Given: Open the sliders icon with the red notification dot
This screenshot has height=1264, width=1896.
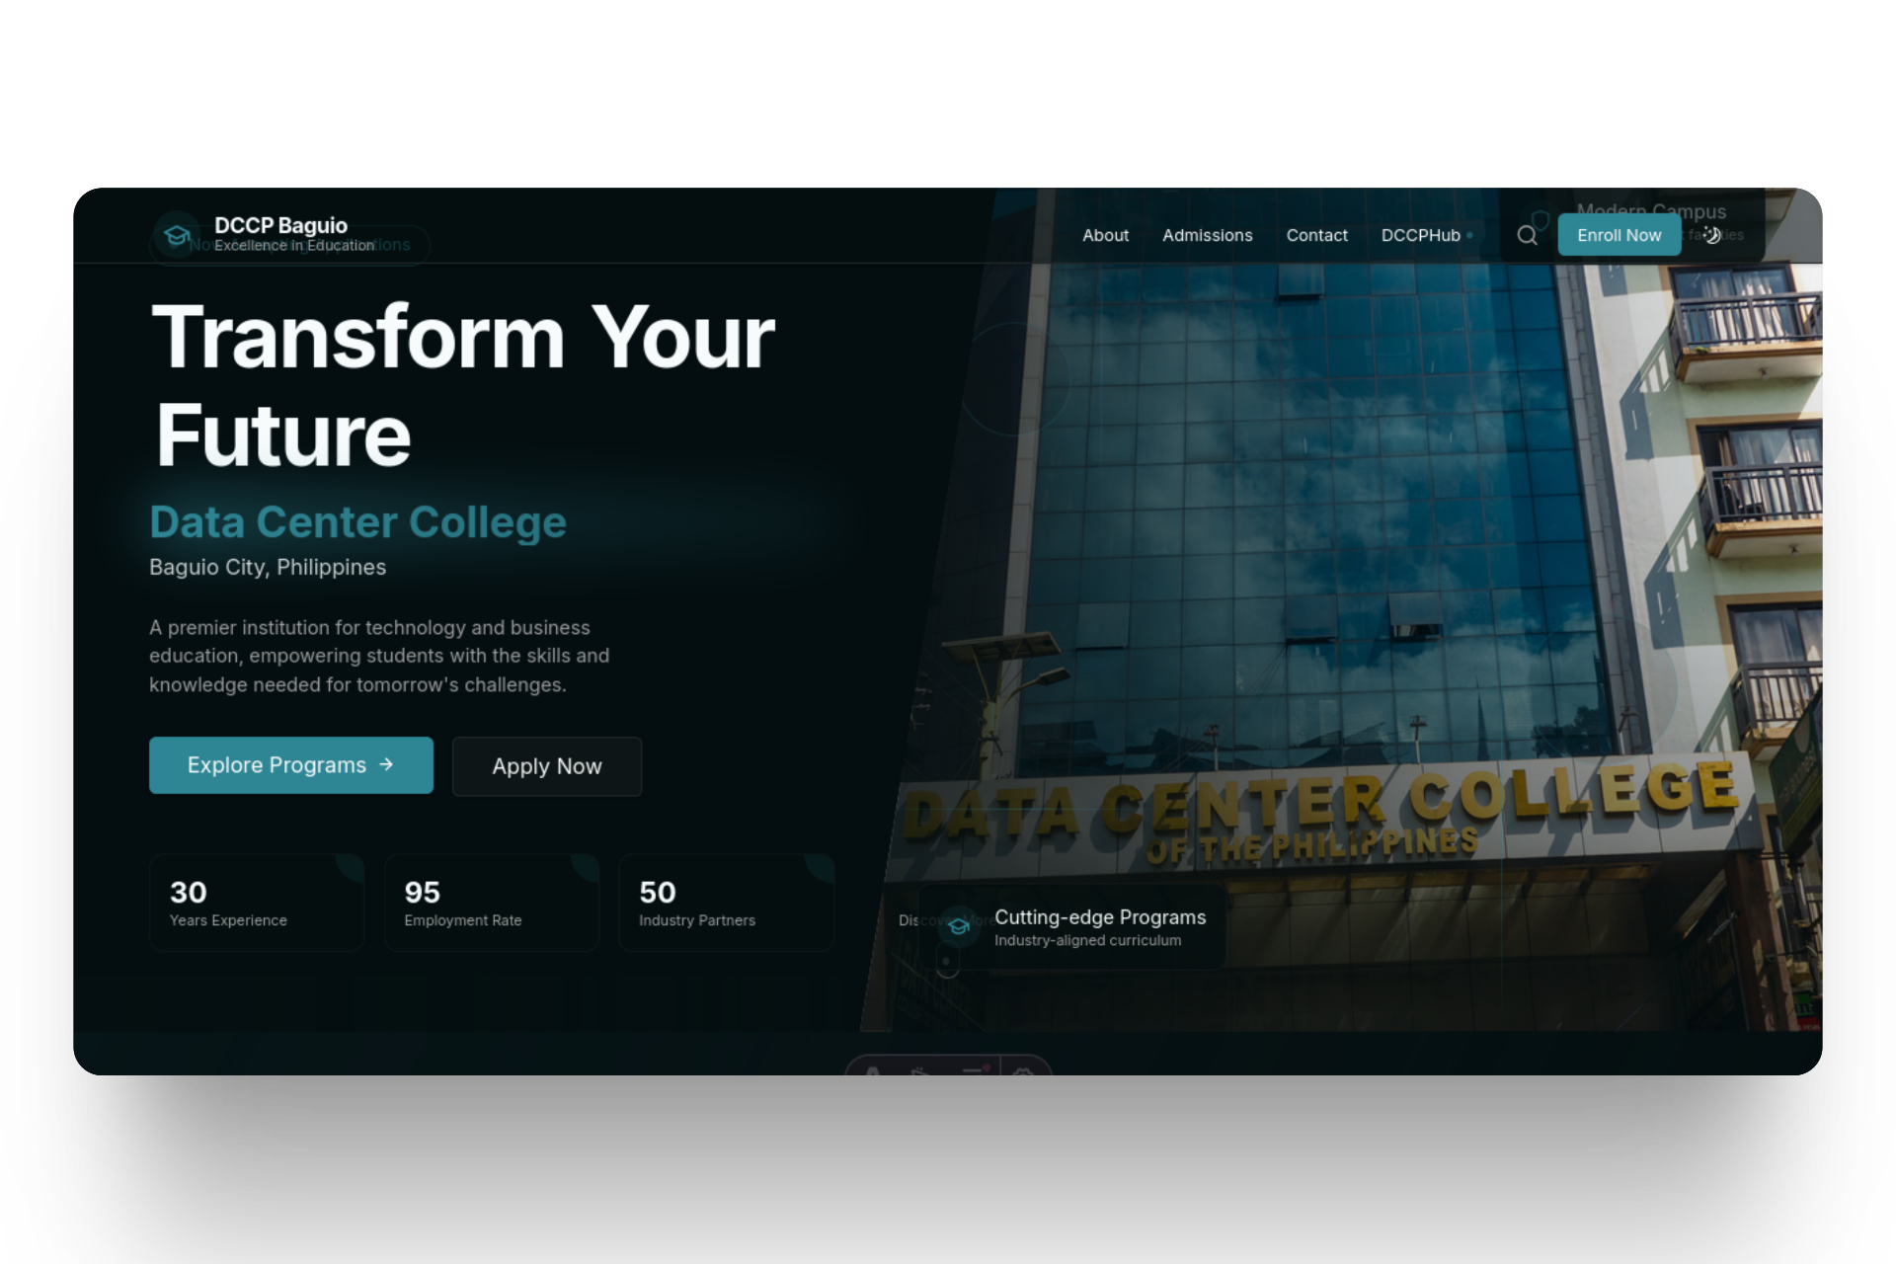Looking at the screenshot, I should (x=974, y=1074).
